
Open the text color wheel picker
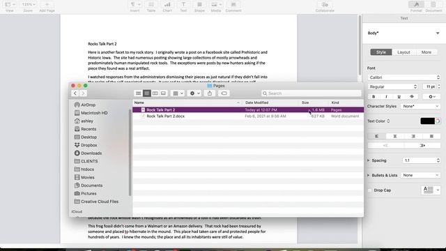point(438,121)
